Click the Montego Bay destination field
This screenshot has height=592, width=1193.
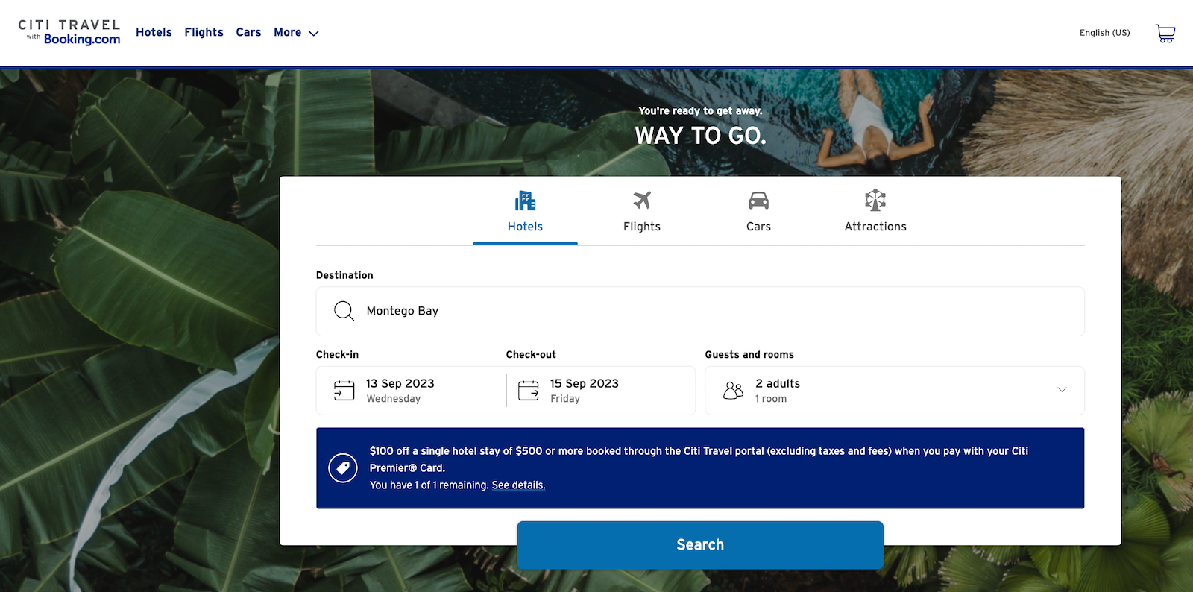[700, 312]
